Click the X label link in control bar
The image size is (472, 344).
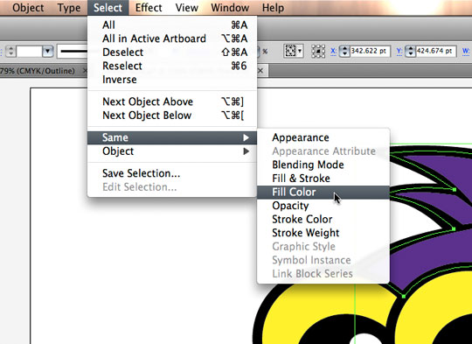(x=333, y=51)
